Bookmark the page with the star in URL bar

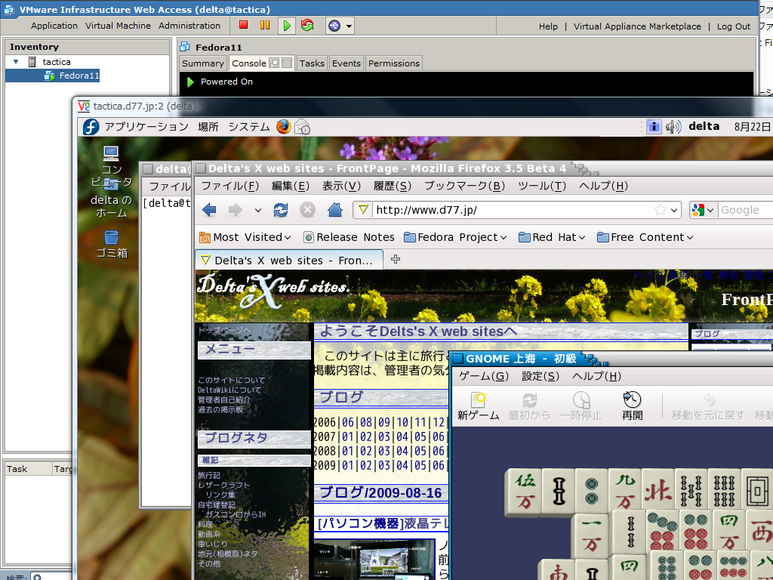[x=661, y=210]
